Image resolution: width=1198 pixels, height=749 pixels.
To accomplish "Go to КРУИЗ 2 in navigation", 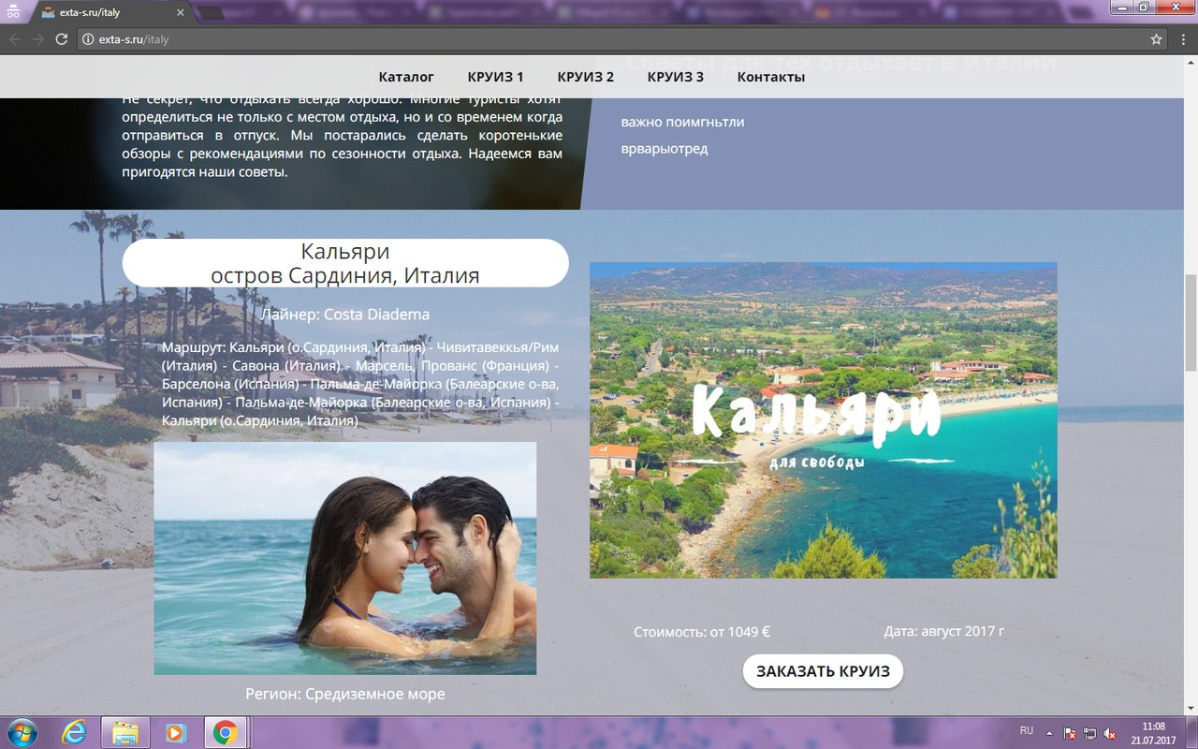I will coord(586,77).
